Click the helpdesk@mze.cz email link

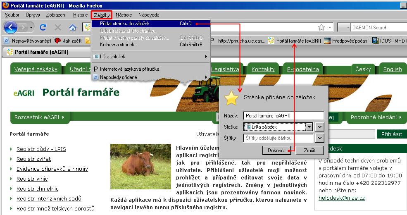(x=342, y=198)
